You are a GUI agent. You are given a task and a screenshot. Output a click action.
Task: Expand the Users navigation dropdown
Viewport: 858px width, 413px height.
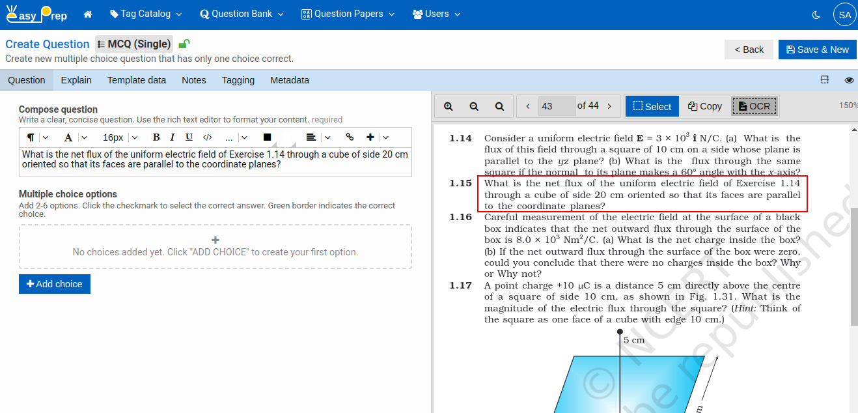point(436,14)
